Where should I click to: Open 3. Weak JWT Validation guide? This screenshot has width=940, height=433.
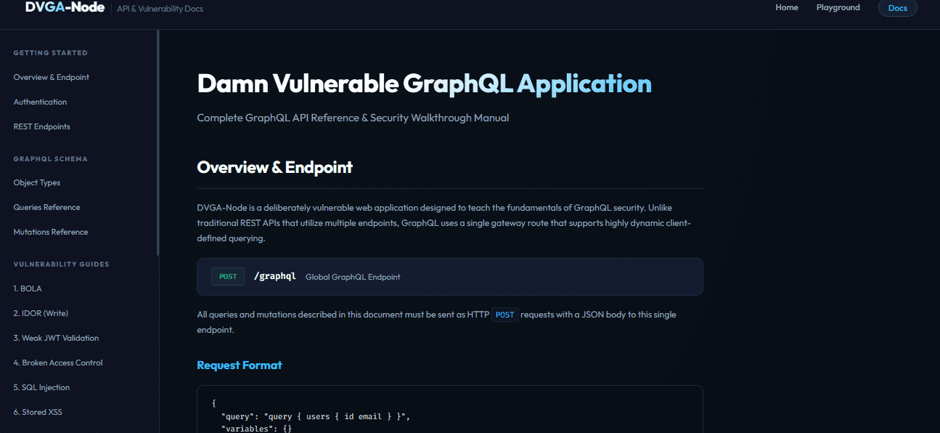[x=56, y=338]
